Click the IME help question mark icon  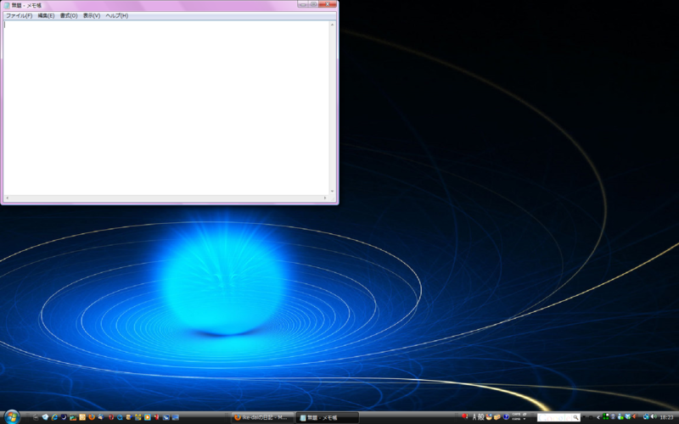pyautogui.click(x=506, y=417)
